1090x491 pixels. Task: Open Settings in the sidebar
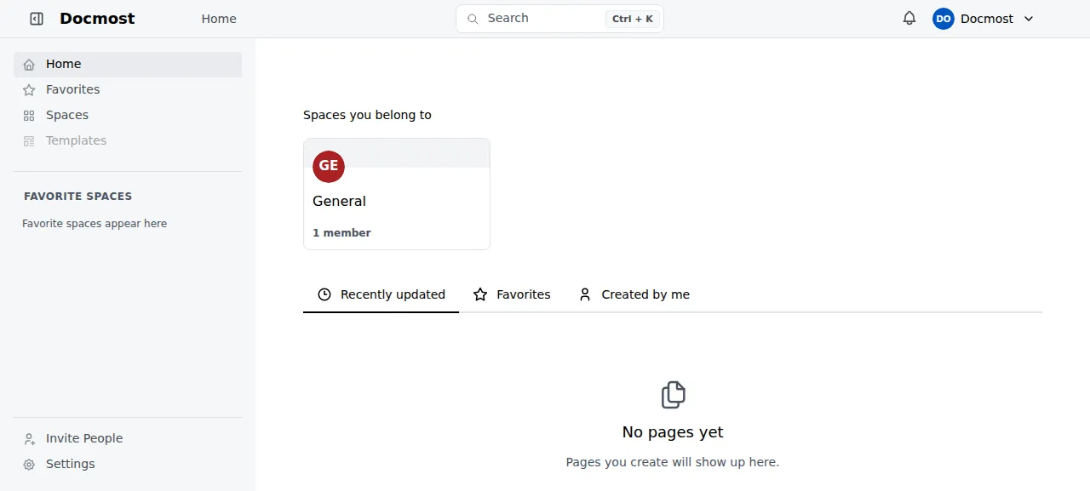pyautogui.click(x=128, y=465)
